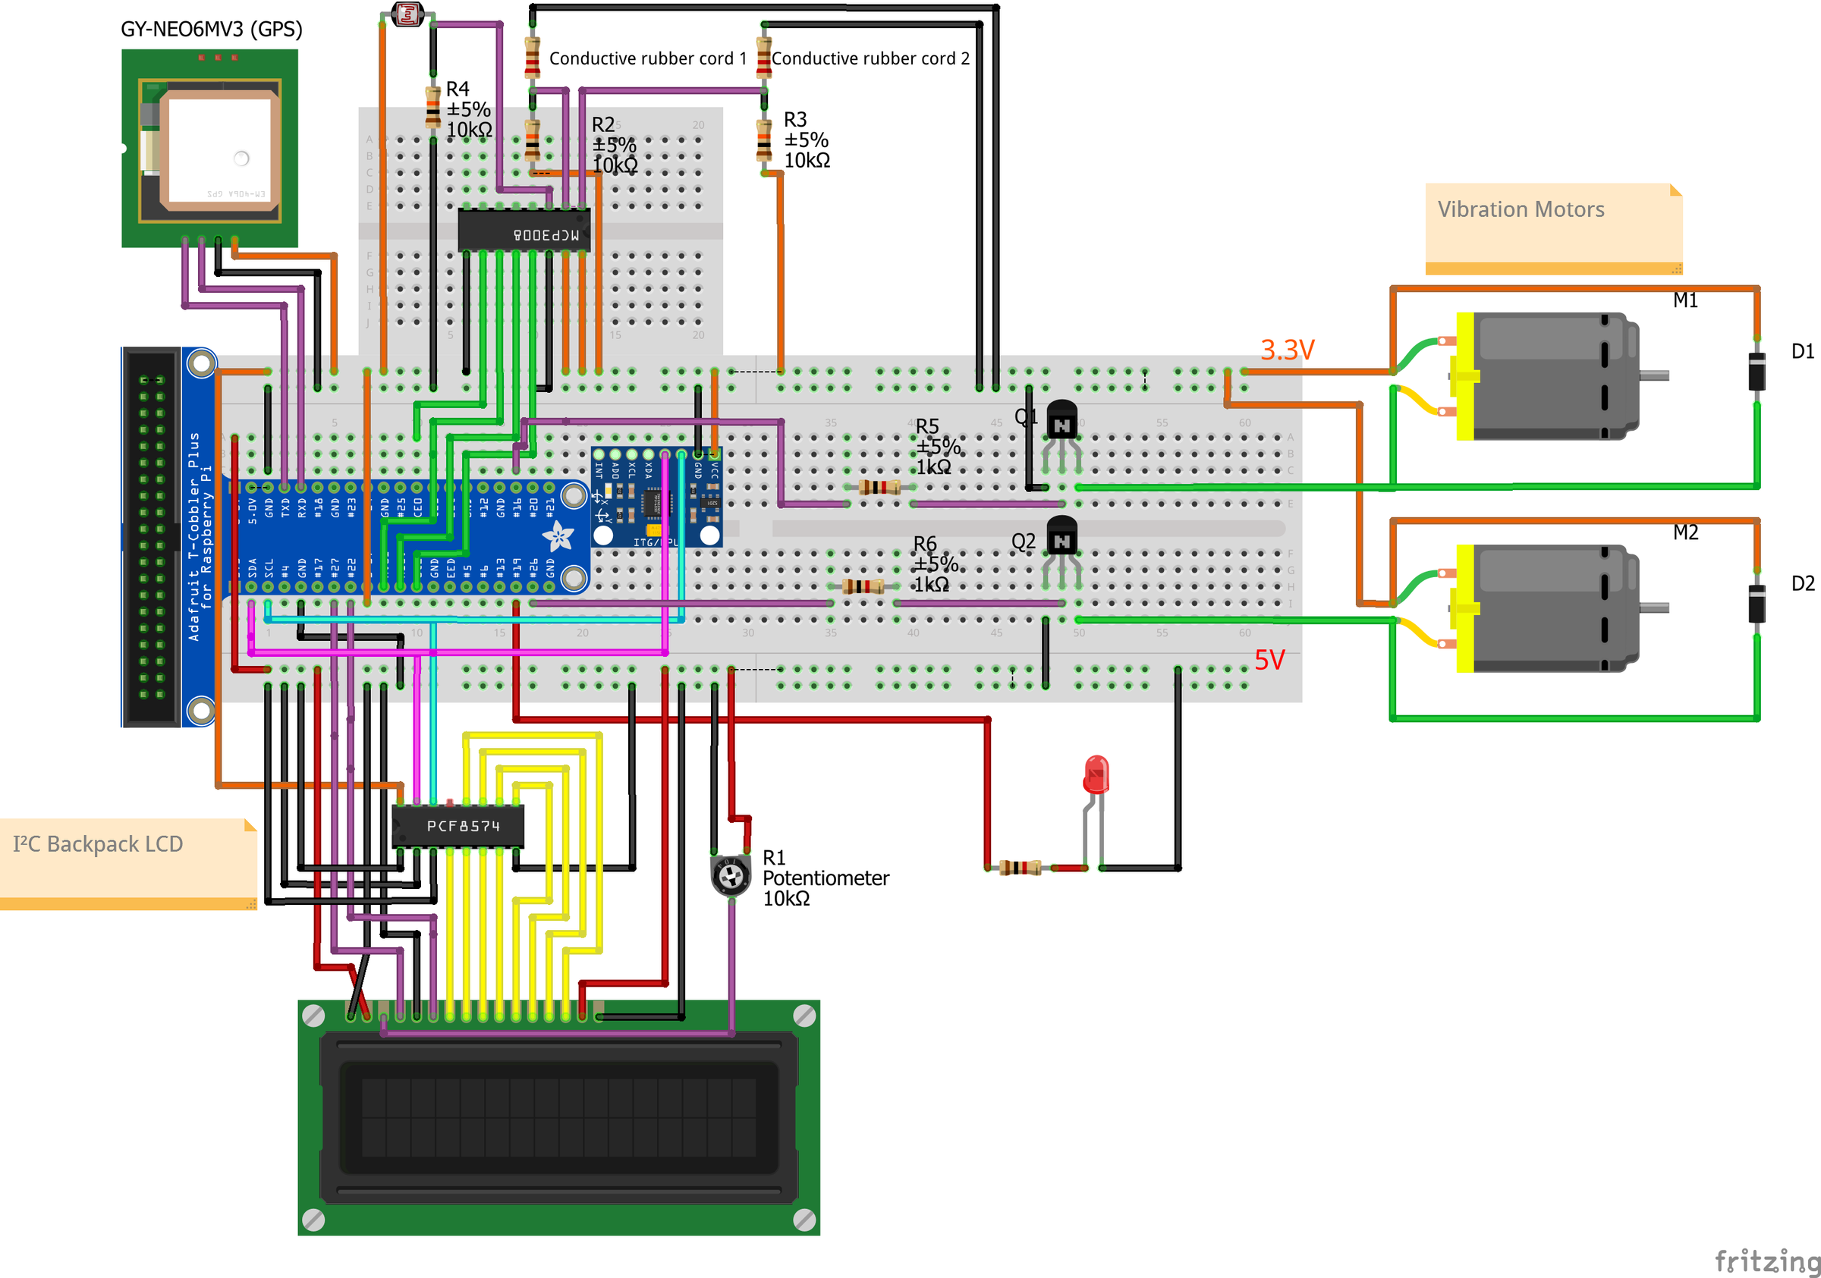Select resistor R4 10kΩ
Image resolution: width=1821 pixels, height=1278 pixels.
tap(433, 108)
